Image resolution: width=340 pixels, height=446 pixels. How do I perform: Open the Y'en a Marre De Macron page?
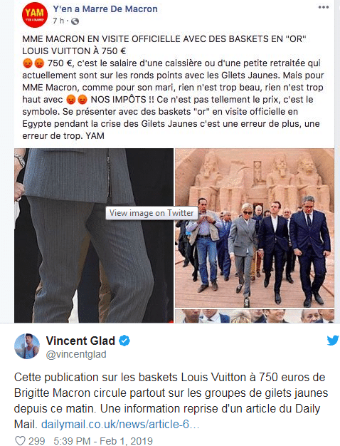tap(105, 9)
